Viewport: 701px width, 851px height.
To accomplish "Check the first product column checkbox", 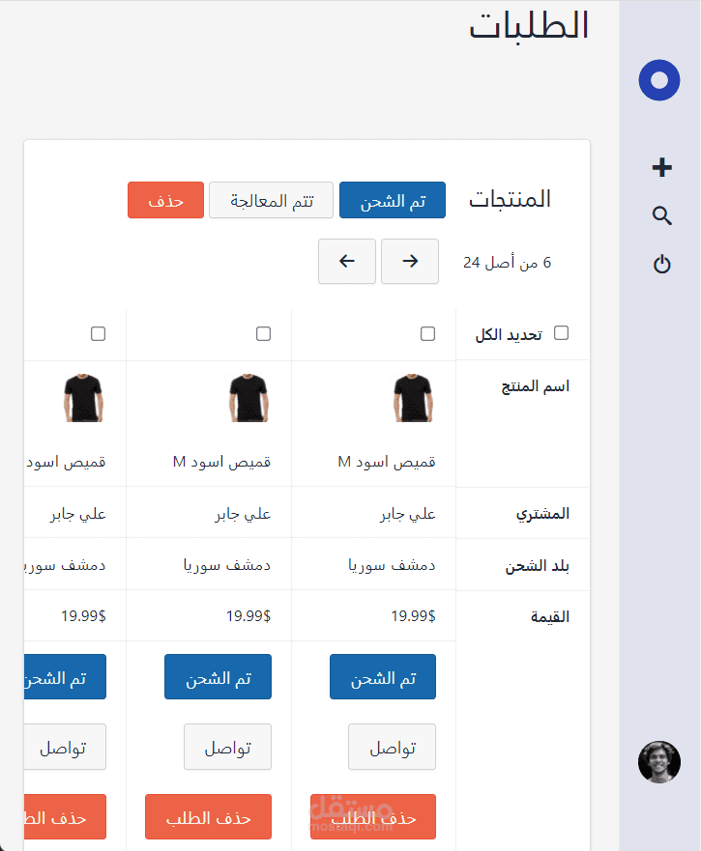I will pyautogui.click(x=427, y=333).
